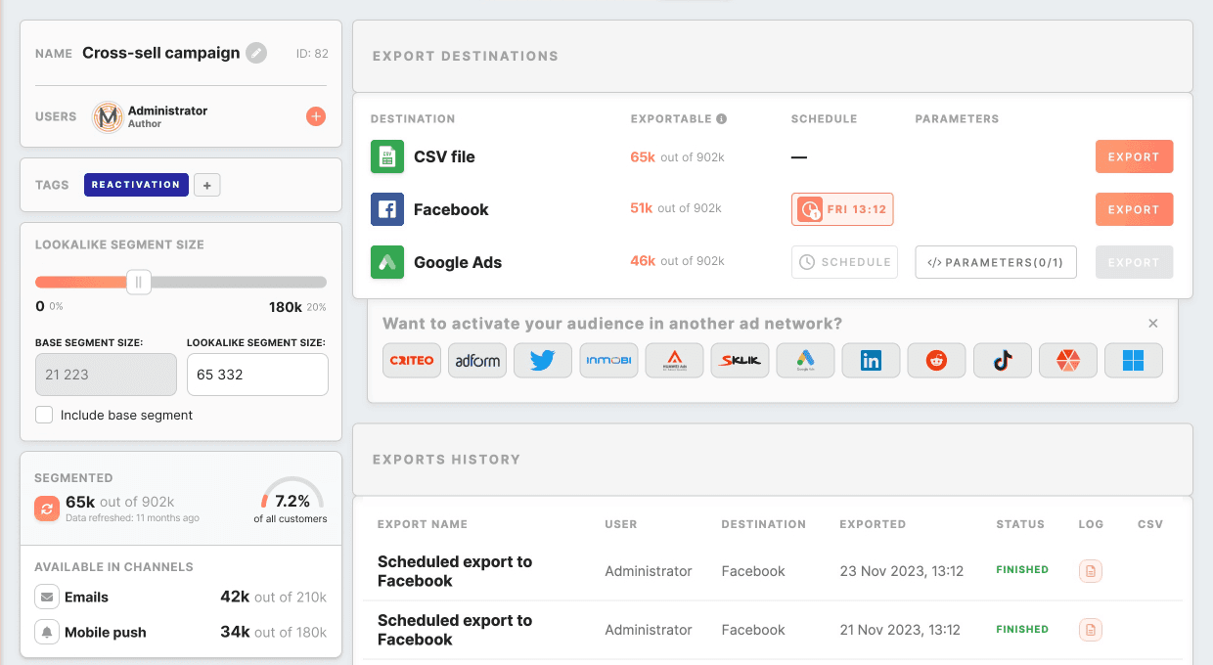Open Facebook FRI 13:12 schedule setting

click(841, 209)
